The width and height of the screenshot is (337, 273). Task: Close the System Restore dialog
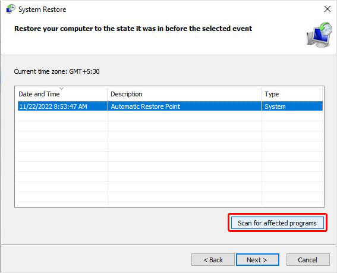[327, 9]
